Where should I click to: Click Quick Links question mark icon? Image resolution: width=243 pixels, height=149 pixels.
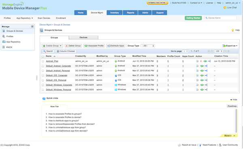44,98
